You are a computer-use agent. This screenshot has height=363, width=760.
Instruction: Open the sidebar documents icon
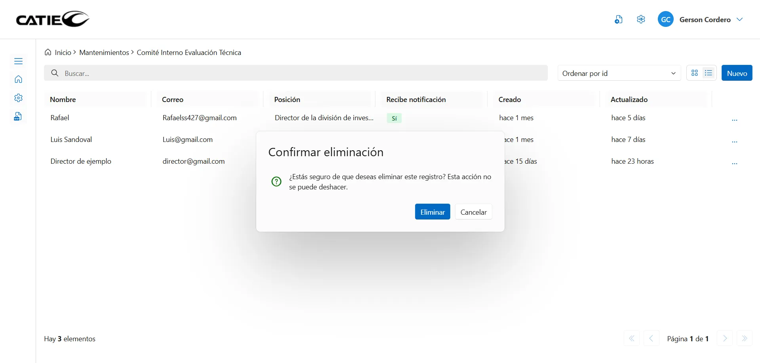(18, 117)
